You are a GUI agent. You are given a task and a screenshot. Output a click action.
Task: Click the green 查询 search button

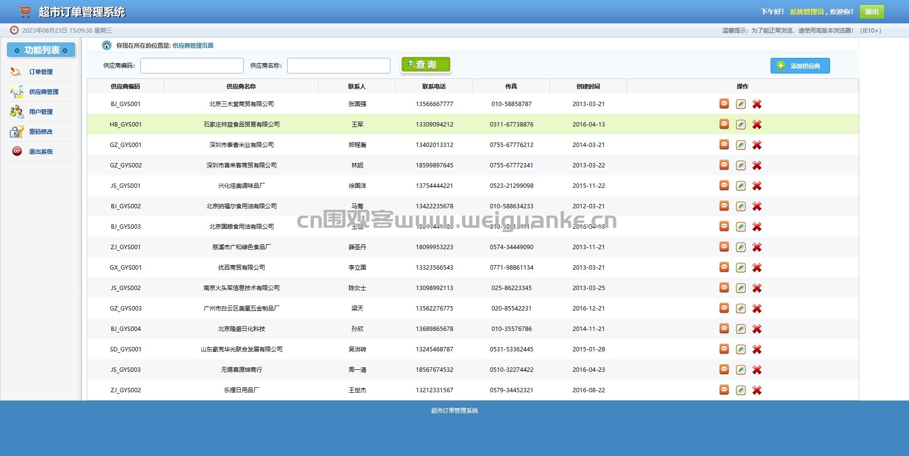425,65
